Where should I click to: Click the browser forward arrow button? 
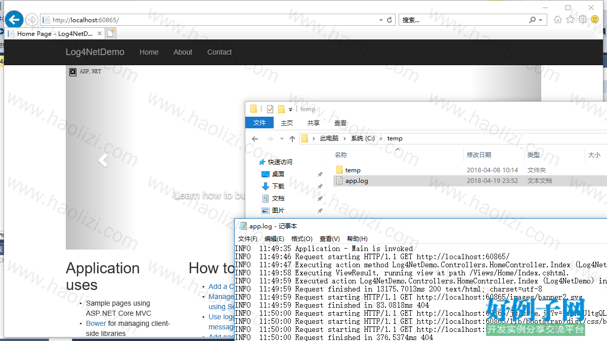coord(31,20)
